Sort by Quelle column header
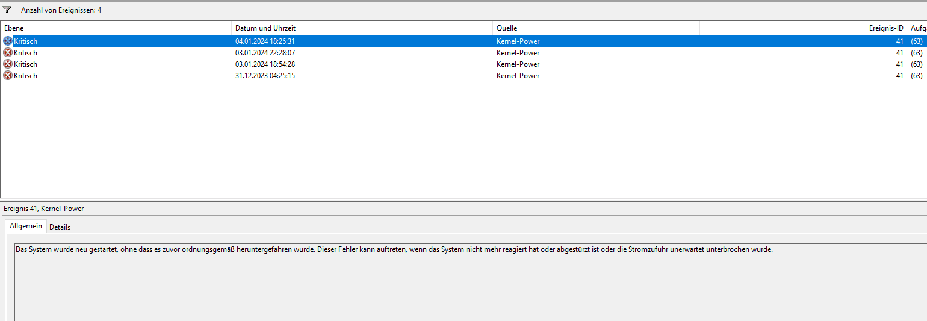 596,28
